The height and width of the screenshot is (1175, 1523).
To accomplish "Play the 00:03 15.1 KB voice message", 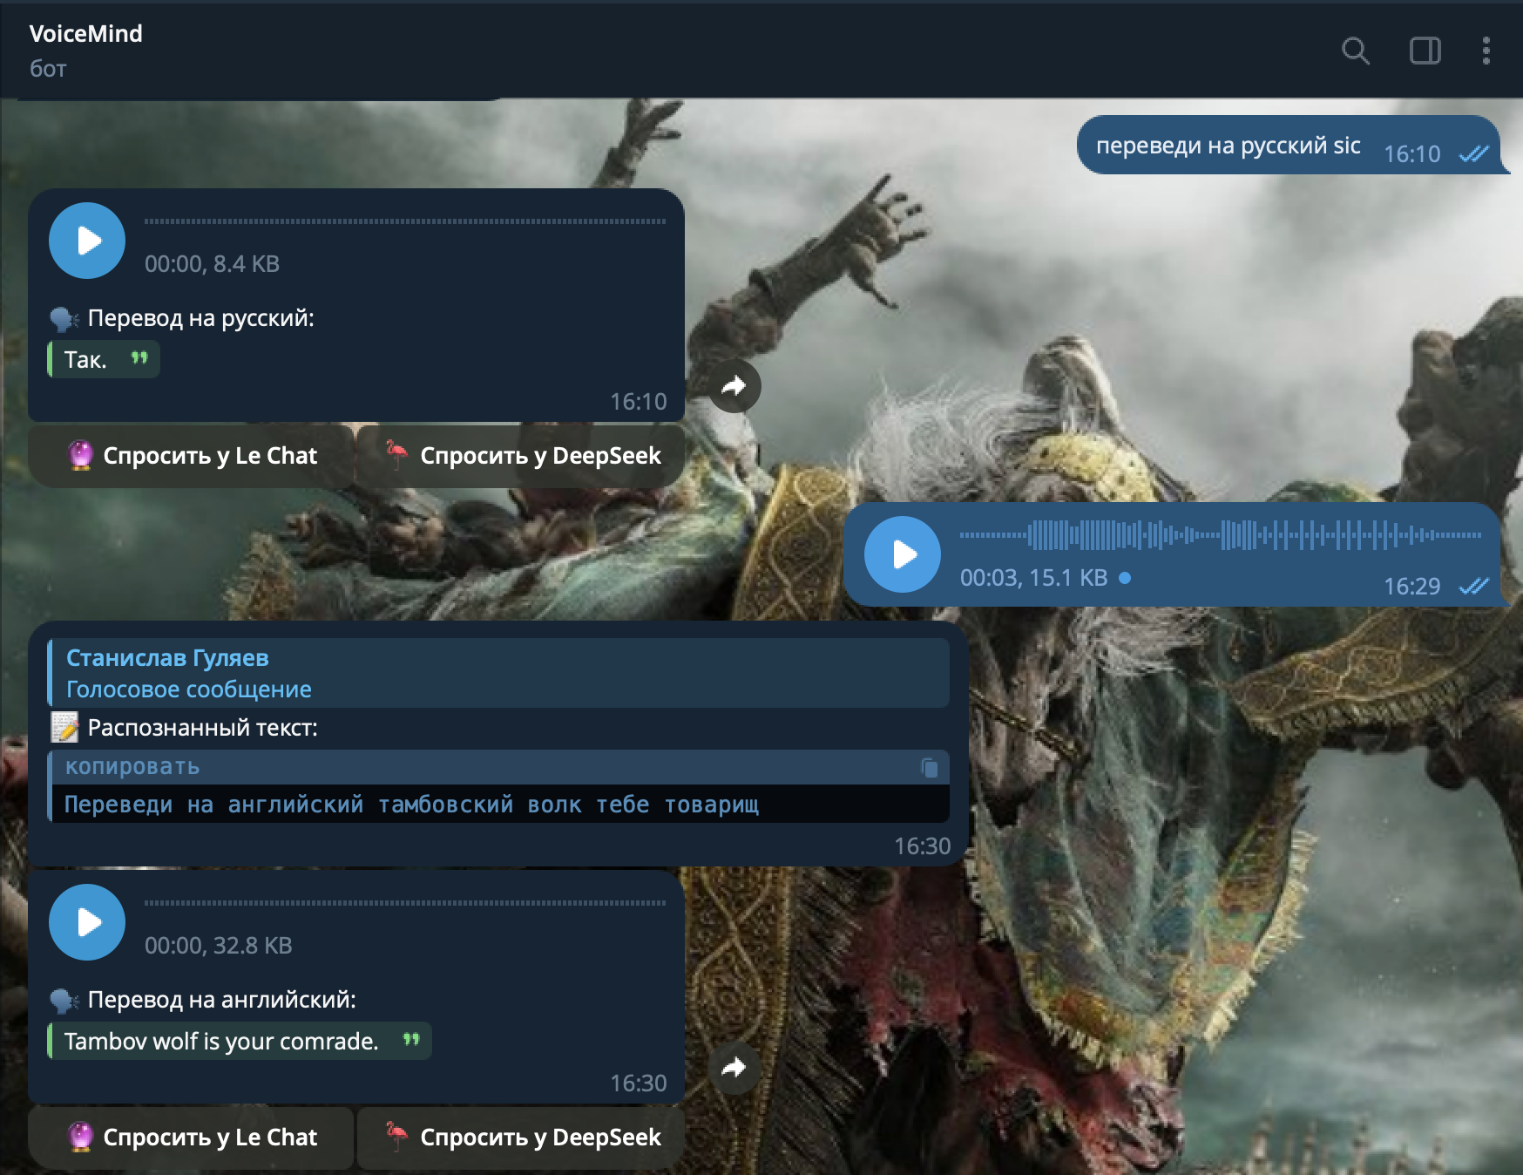I will point(903,554).
